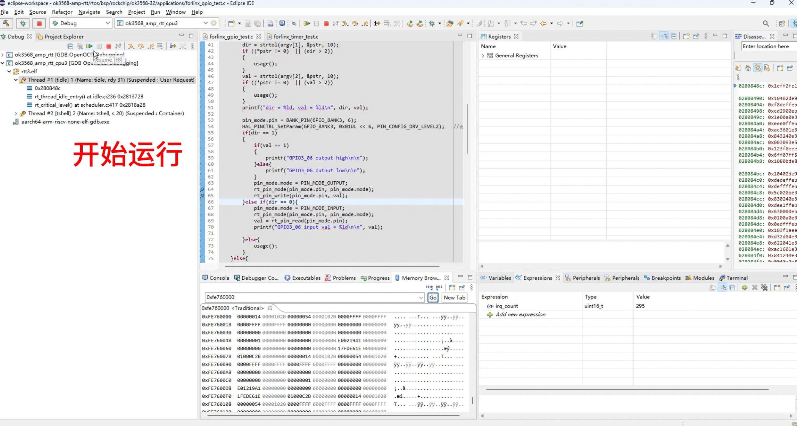Viewport: 797px width, 426px height.
Task: Switch to the forlinx_timer_test.c editor tab
Action: [295, 37]
